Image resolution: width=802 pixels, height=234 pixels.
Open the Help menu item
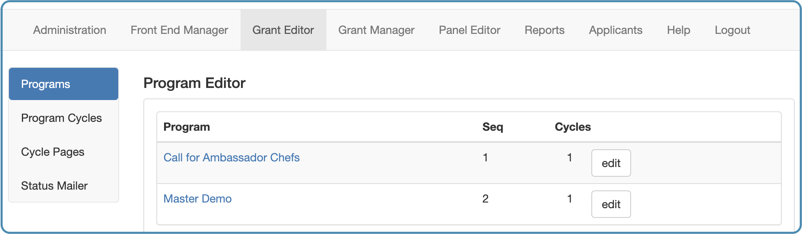678,30
